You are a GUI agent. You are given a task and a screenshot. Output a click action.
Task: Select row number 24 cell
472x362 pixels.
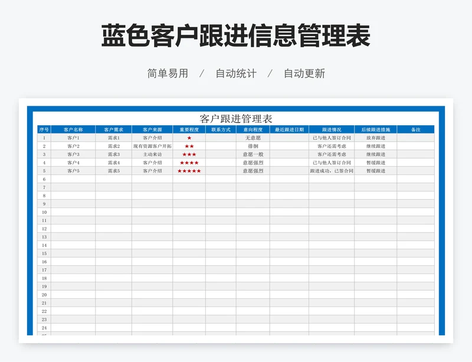44,328
